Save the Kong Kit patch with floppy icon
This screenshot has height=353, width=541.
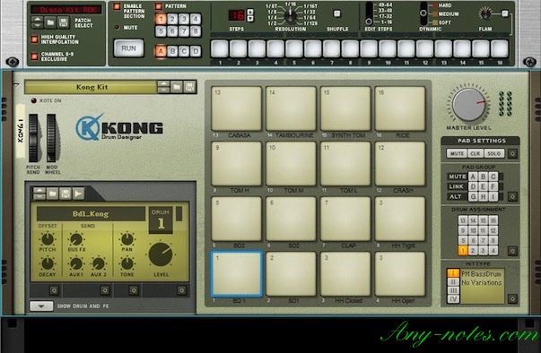tap(190, 87)
